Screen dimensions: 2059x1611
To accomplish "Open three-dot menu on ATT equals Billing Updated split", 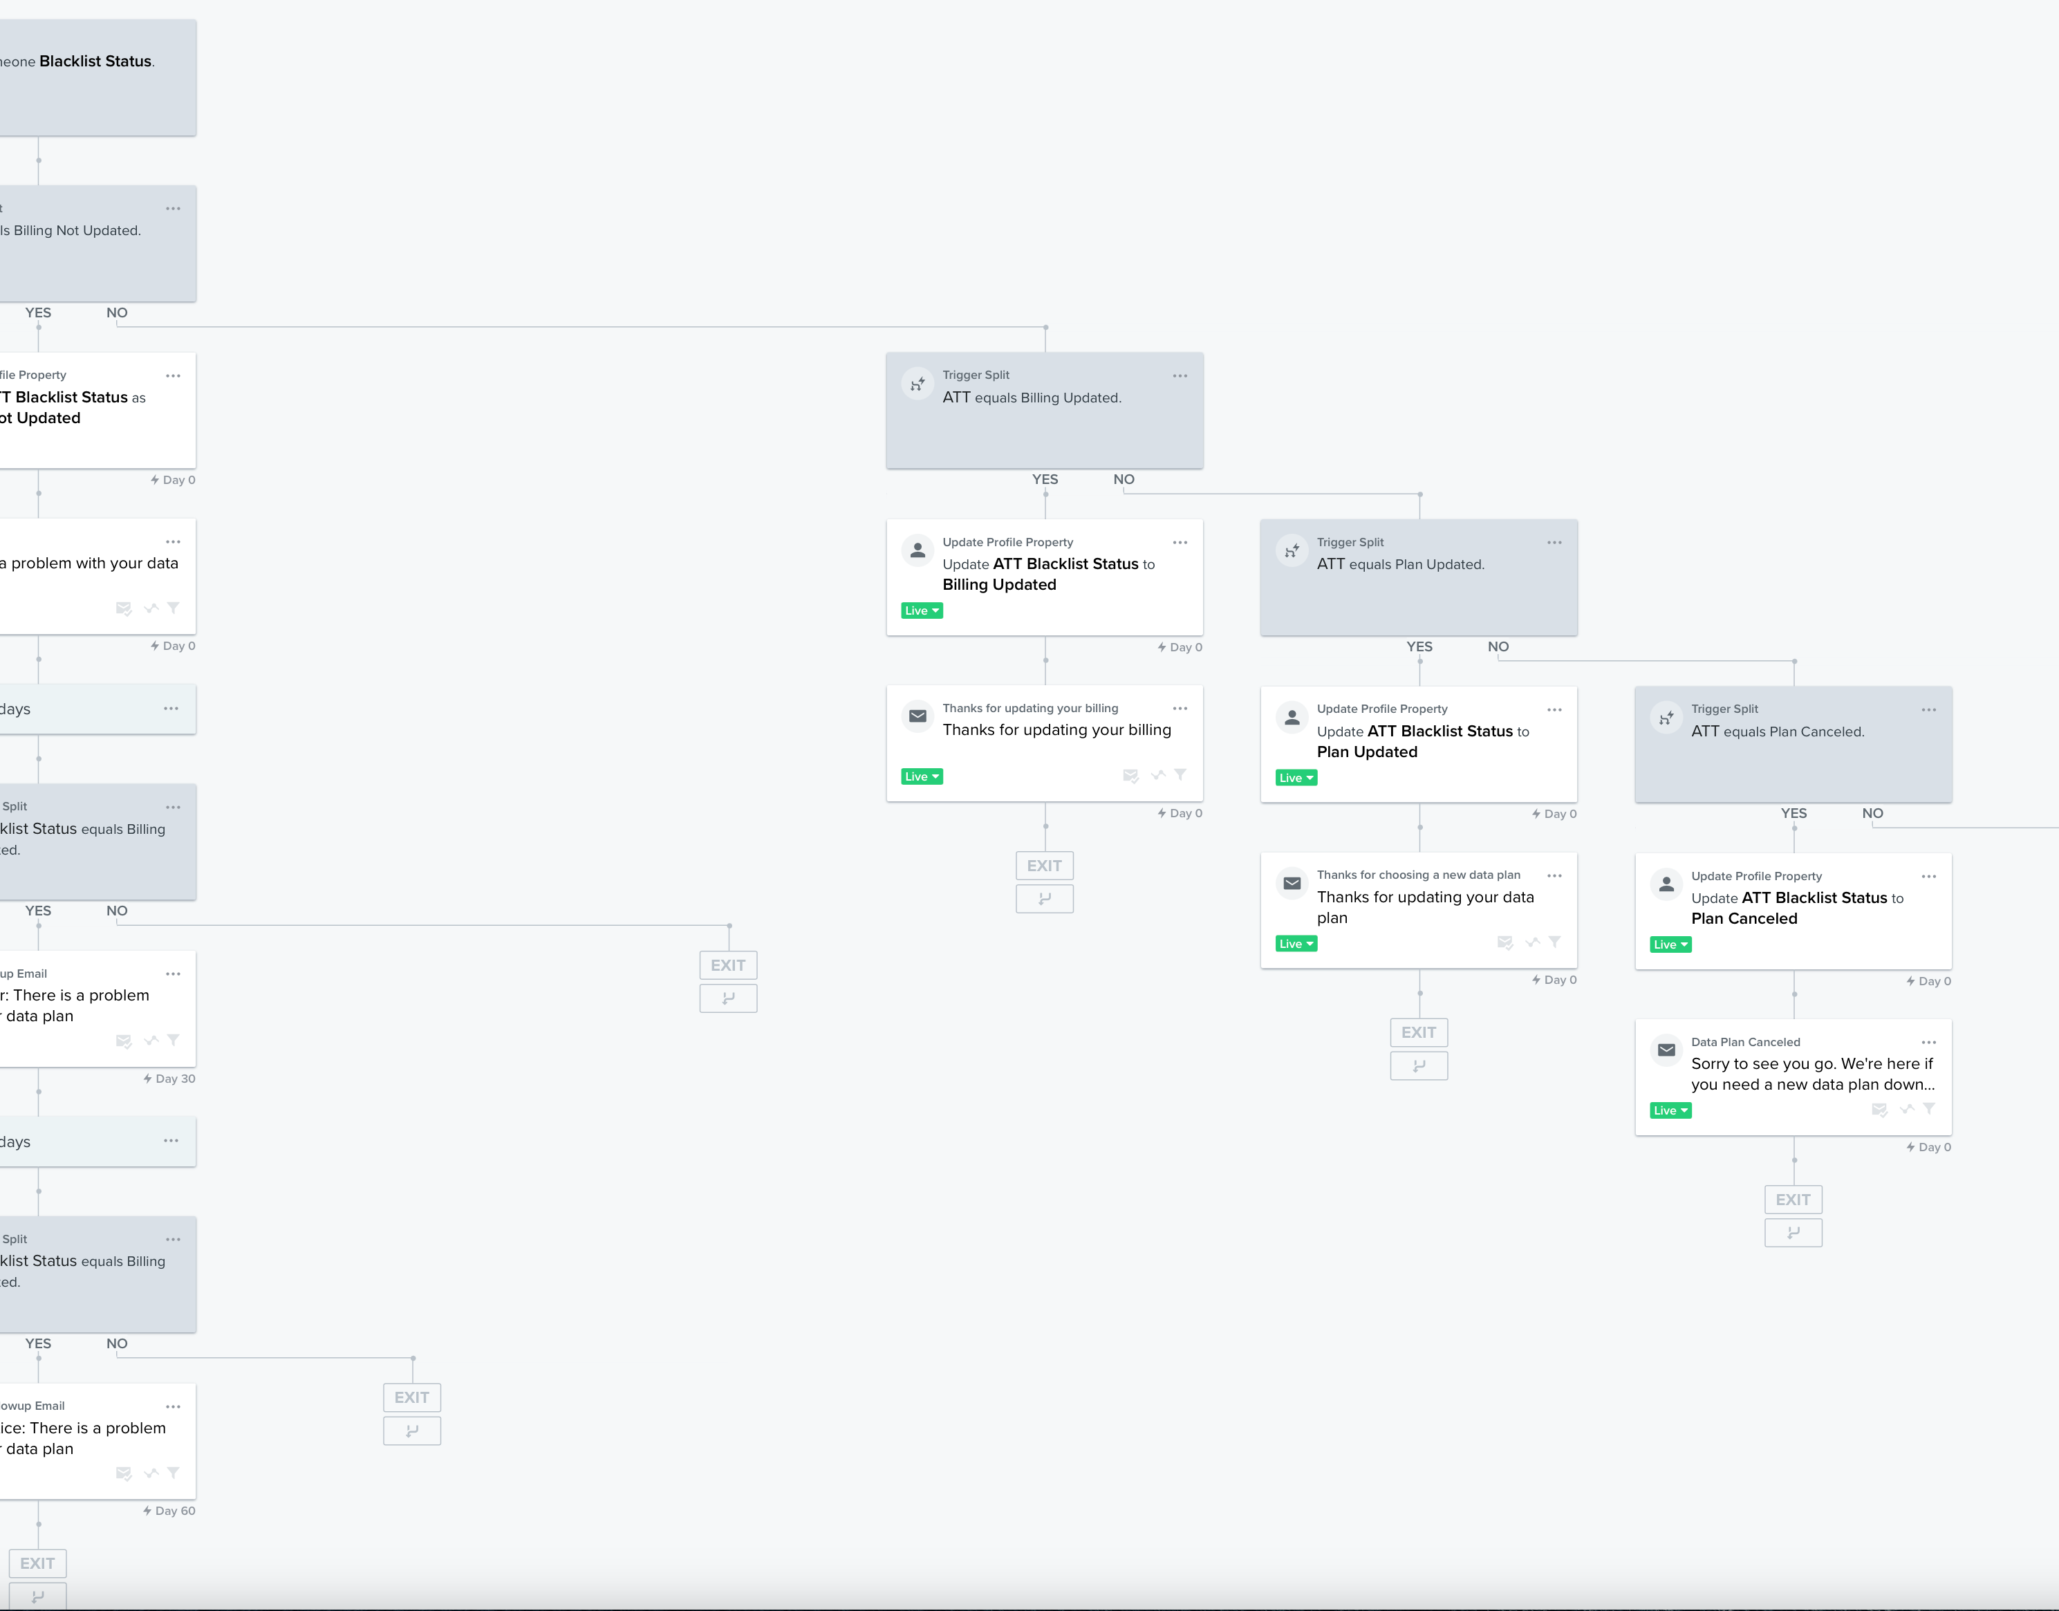I will coord(1180,375).
